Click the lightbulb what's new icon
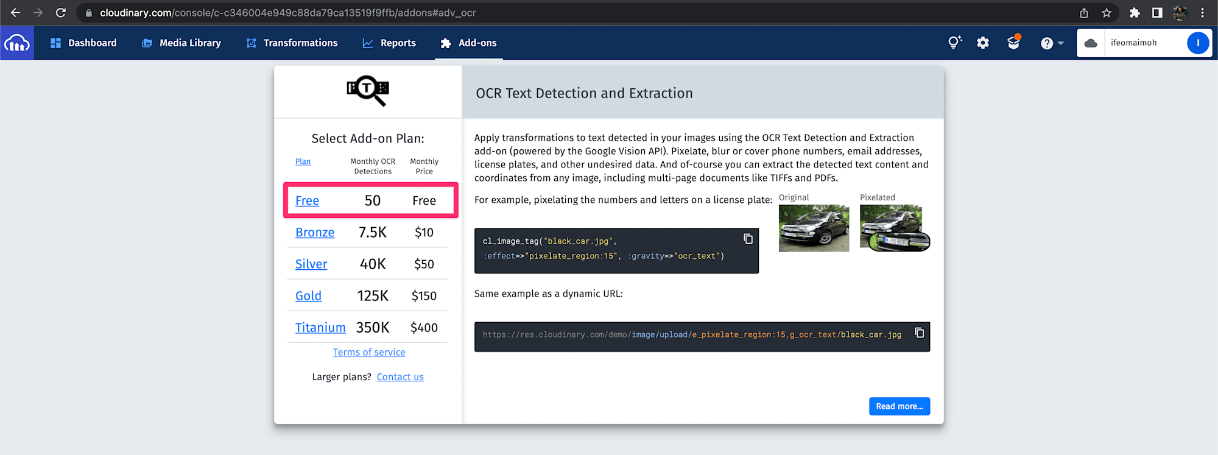The height and width of the screenshot is (455, 1218). click(954, 43)
